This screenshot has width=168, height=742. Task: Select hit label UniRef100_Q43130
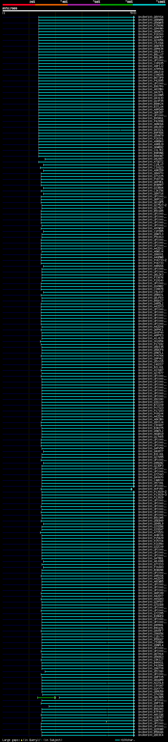pos(150,98)
